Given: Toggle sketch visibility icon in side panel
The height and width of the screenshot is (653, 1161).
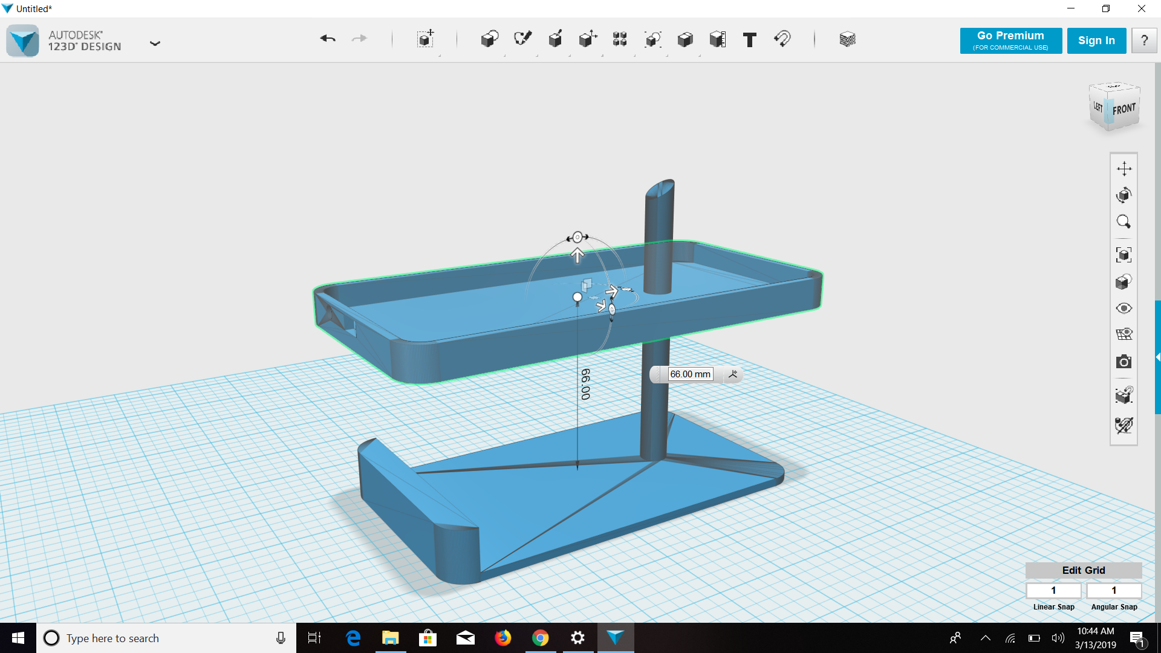Looking at the screenshot, I should click(1124, 426).
